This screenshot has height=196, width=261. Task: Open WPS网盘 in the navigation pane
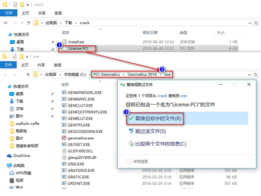tap(23, 173)
